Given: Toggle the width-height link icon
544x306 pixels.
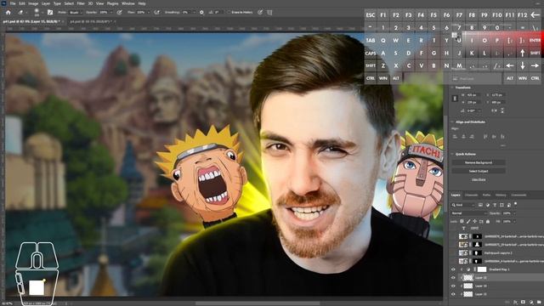Looking at the screenshot, I should (455, 99).
